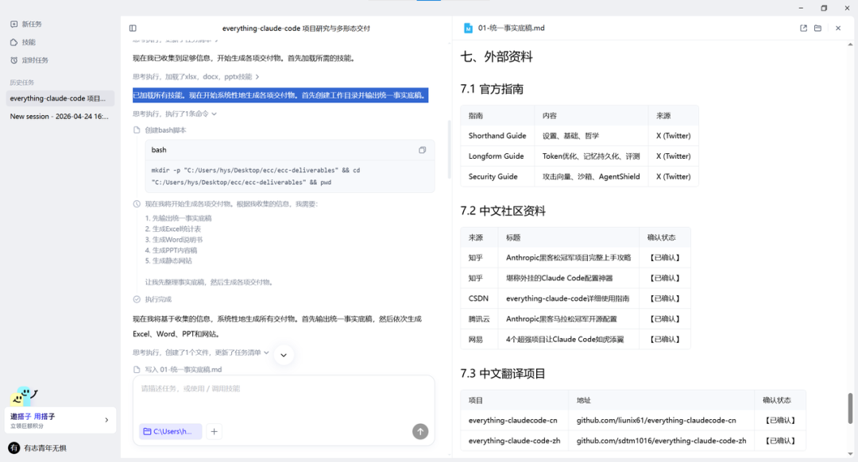Screen dimensions: 858x462
Task: Jump to latest message down-arrow button
Action: click(284, 355)
